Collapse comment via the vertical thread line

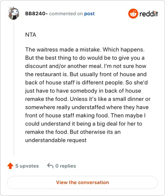tap(14, 88)
